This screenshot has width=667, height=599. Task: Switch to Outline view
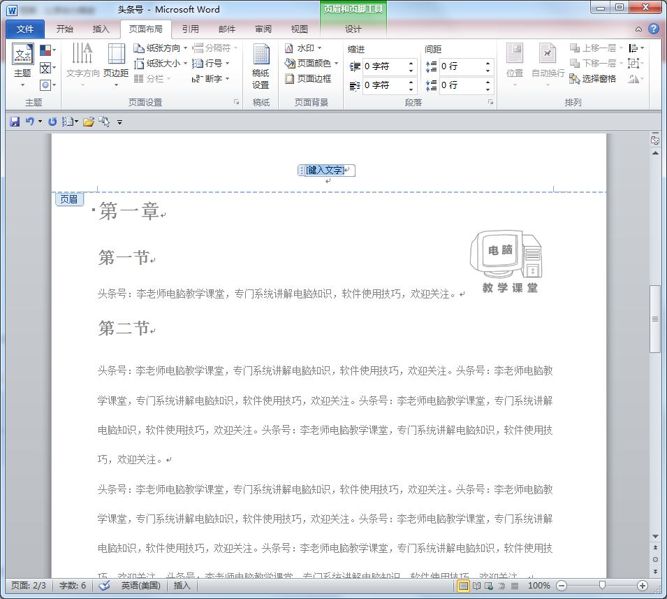tap(502, 586)
